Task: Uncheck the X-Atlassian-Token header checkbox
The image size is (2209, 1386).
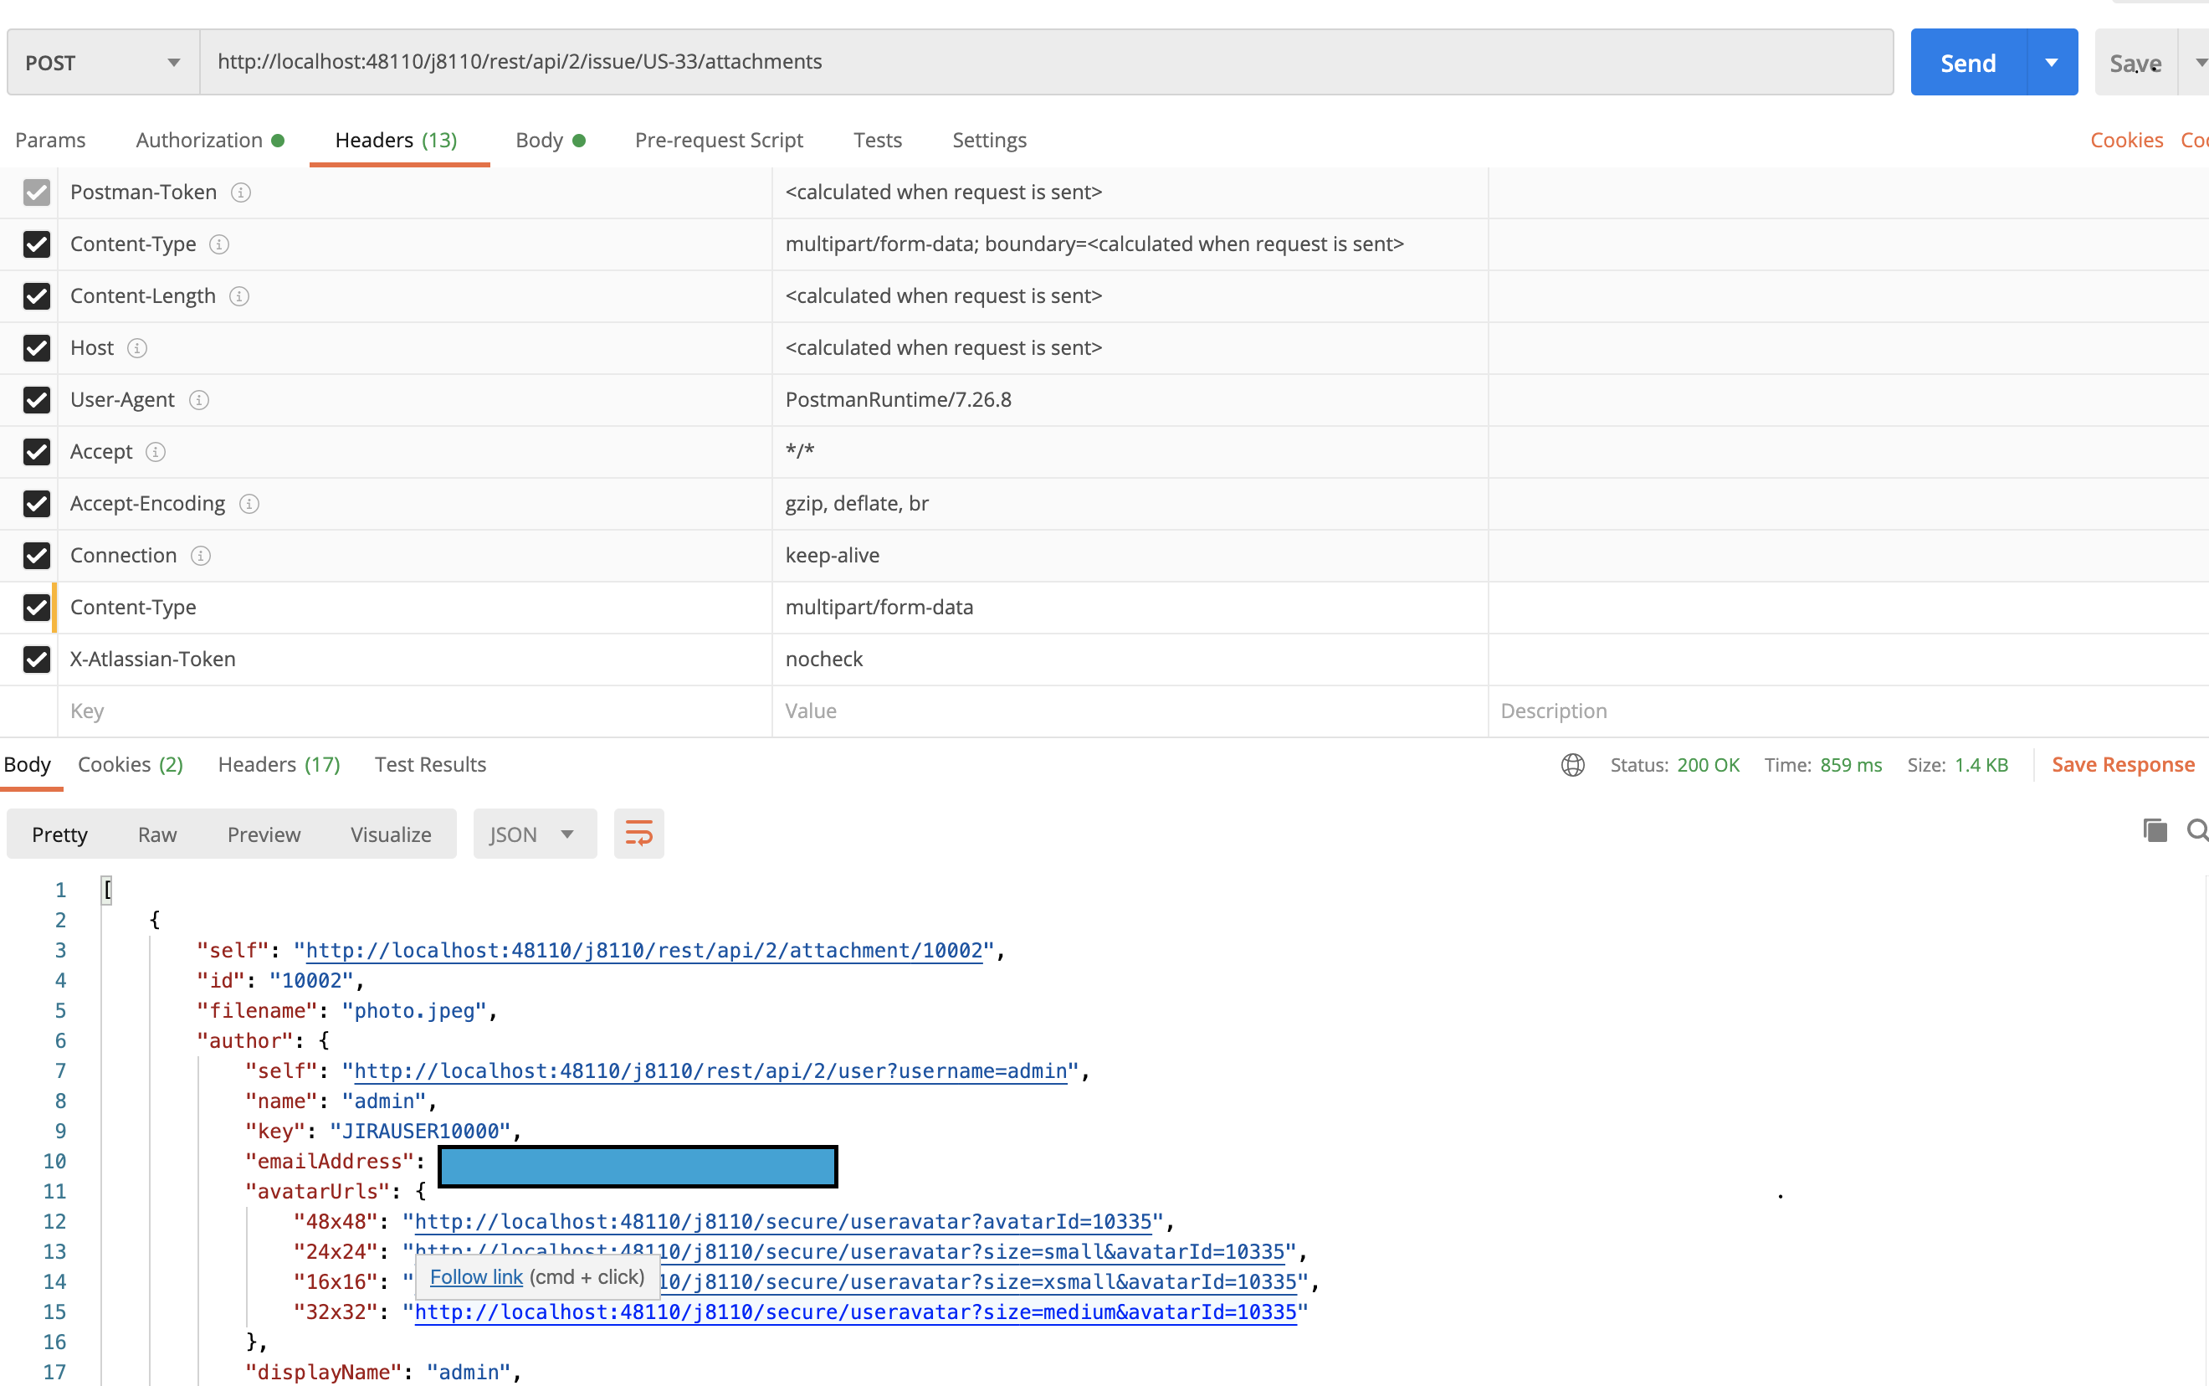Action: click(x=37, y=659)
